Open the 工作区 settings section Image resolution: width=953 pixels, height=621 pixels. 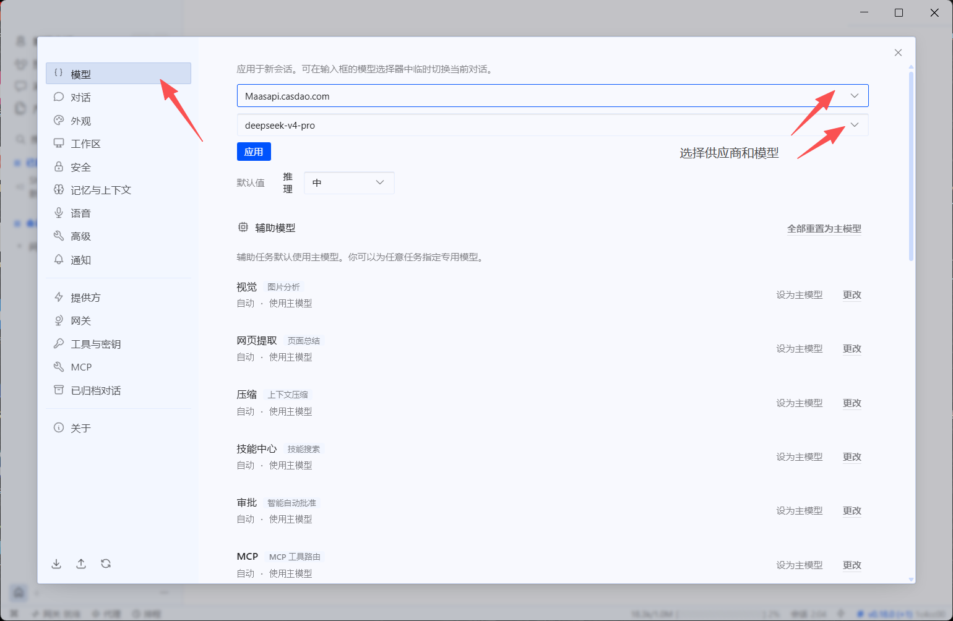click(118, 143)
